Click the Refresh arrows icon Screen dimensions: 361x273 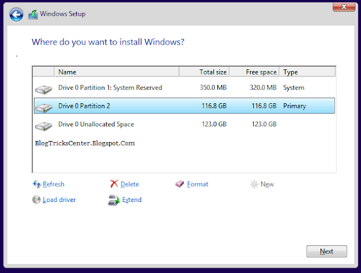click(x=37, y=184)
